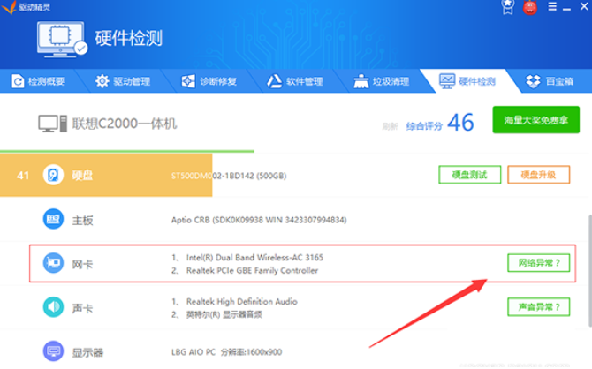Click the 联想C2000 computer icon
Image resolution: width=592 pixels, height=369 pixels.
pos(52,124)
